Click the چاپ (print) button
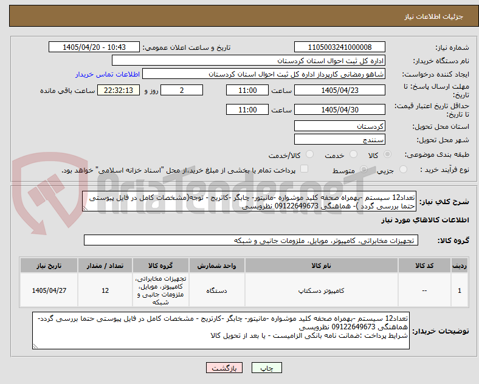This screenshot has width=479, height=384. [266, 368]
